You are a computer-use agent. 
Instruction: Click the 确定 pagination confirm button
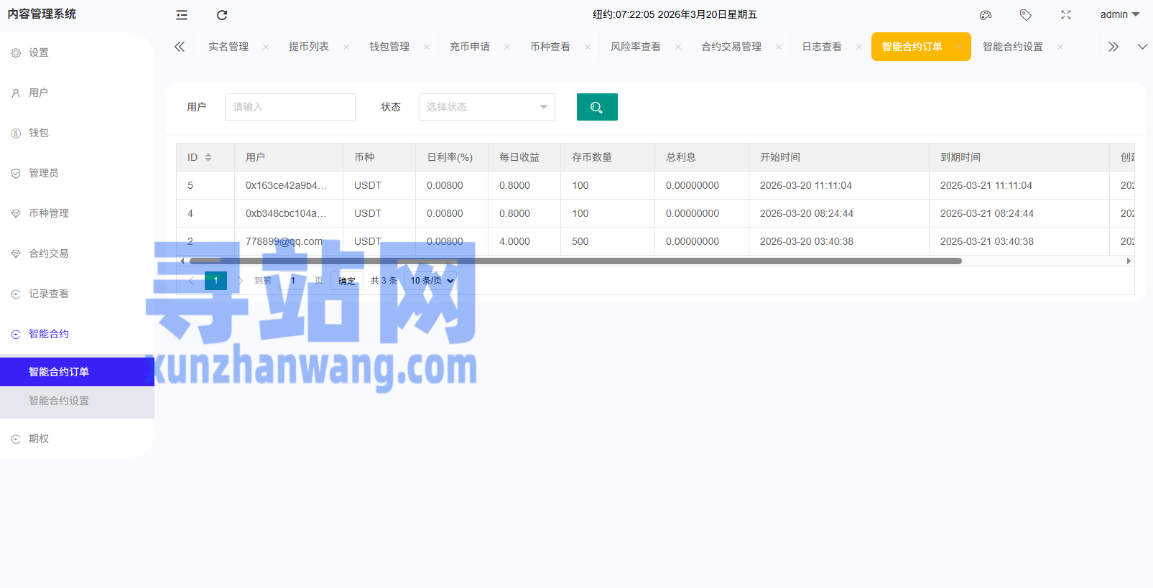tap(347, 281)
